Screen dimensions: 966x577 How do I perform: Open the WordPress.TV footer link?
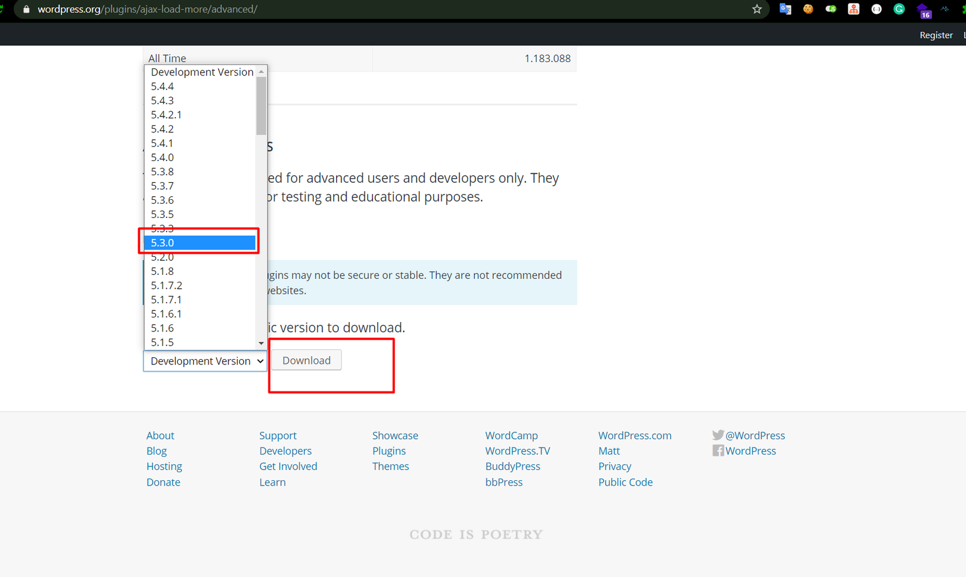coord(518,450)
